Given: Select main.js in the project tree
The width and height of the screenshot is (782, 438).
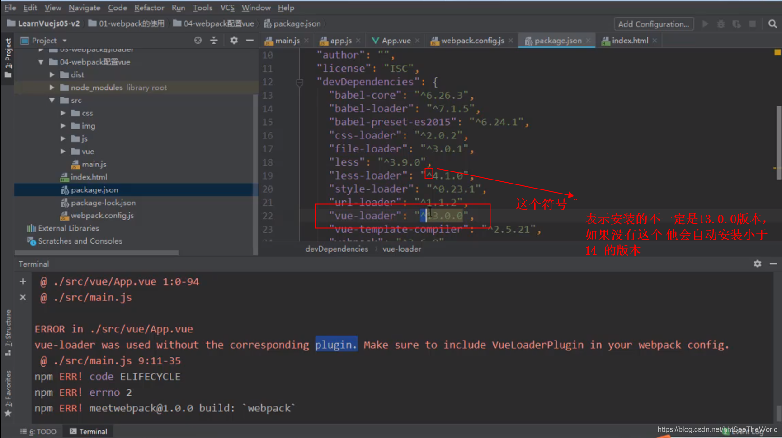Looking at the screenshot, I should click(x=89, y=164).
